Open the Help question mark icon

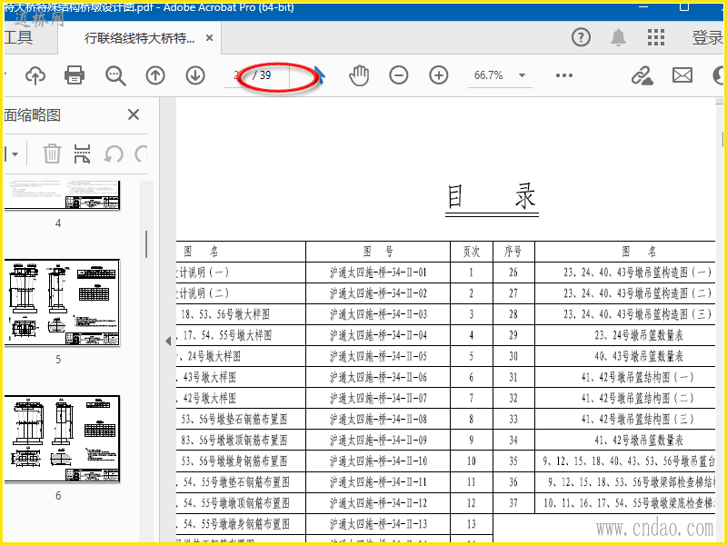coord(581,37)
